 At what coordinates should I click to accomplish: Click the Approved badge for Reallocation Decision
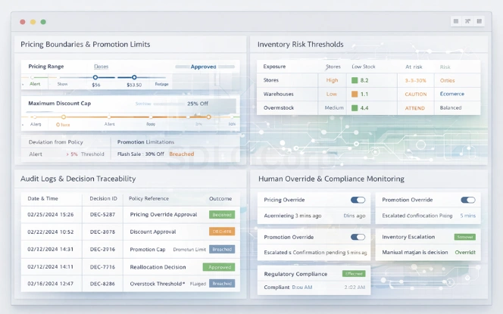[219, 267]
